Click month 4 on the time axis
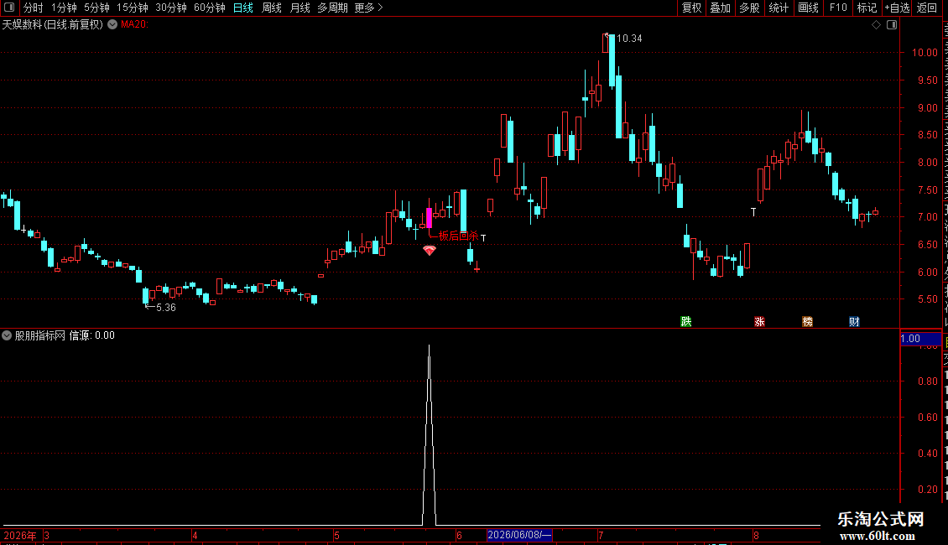The height and width of the screenshot is (545, 948). click(195, 535)
